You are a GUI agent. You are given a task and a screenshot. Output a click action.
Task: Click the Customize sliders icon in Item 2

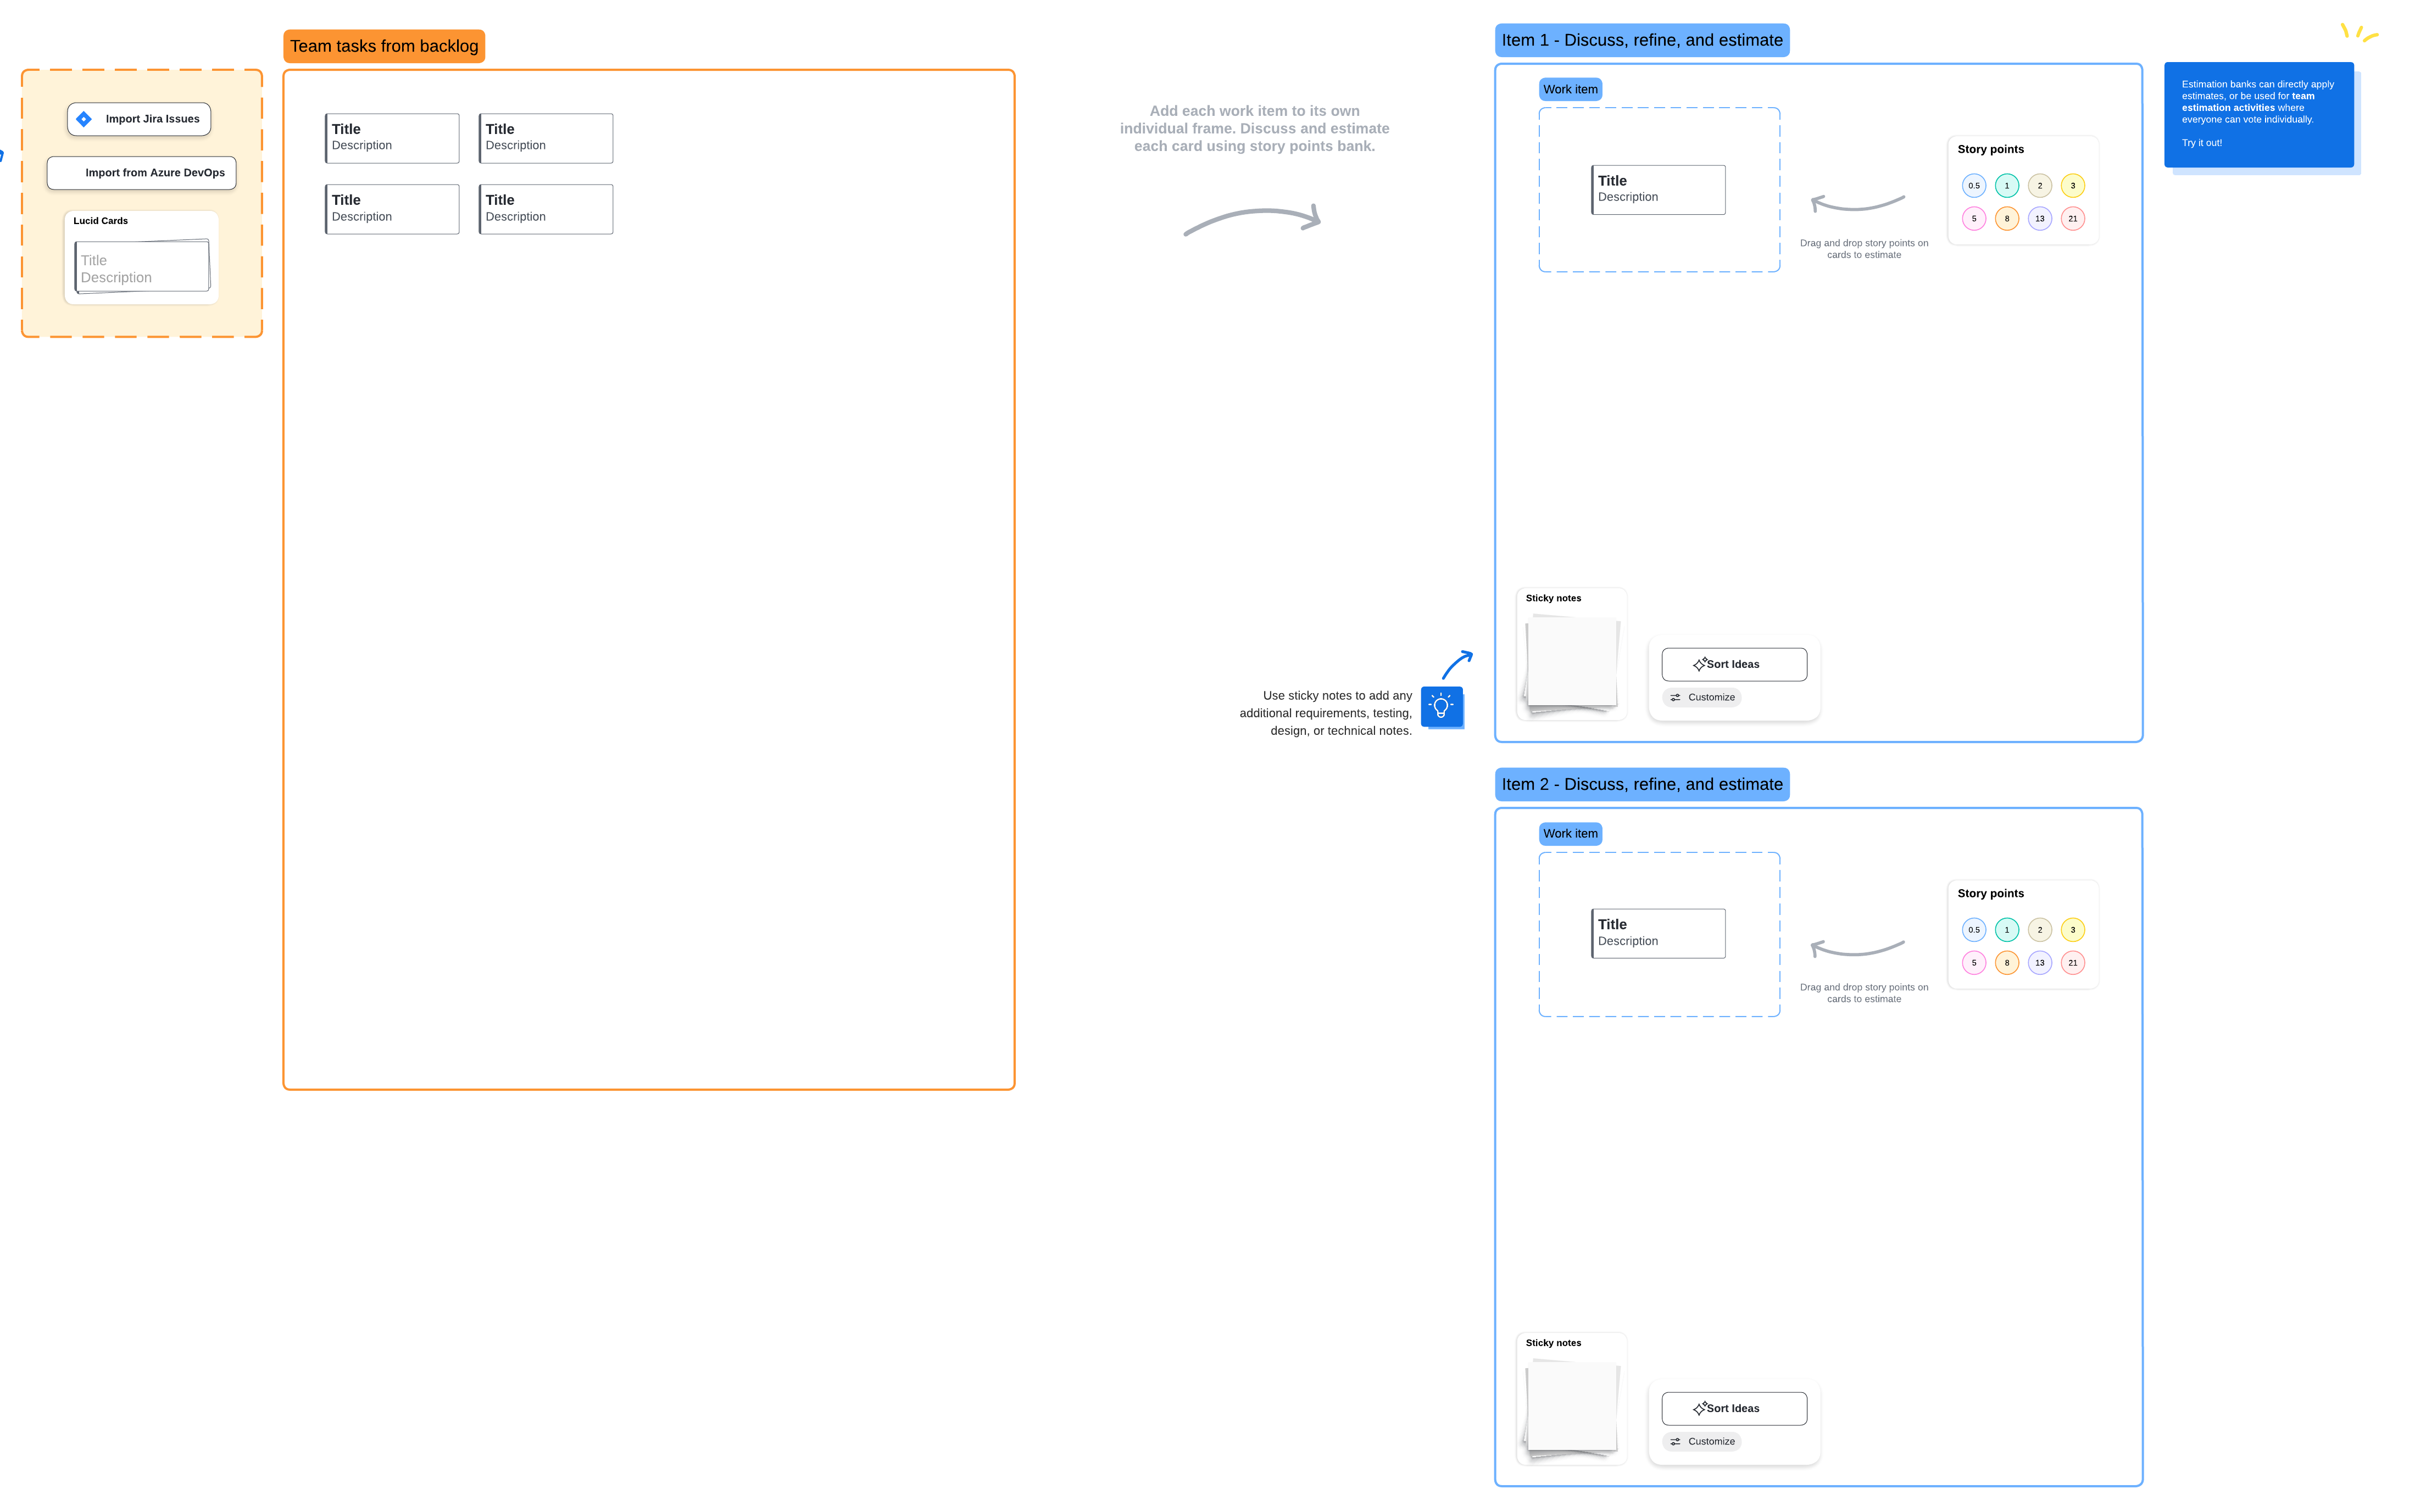[x=1675, y=1442]
